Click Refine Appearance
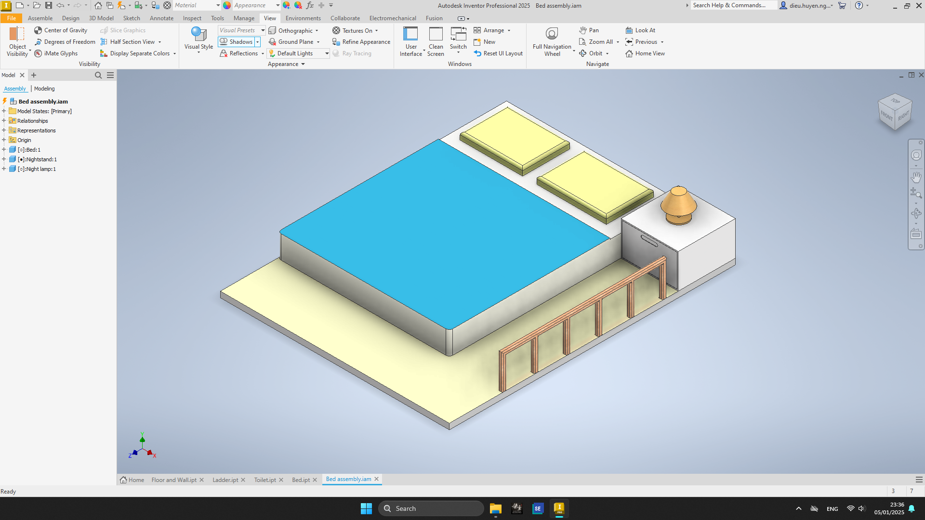 point(361,42)
